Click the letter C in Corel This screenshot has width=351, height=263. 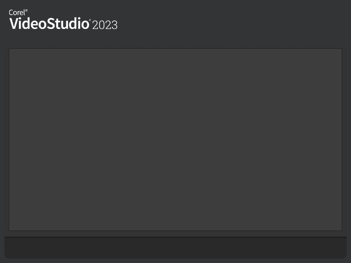pos(11,13)
